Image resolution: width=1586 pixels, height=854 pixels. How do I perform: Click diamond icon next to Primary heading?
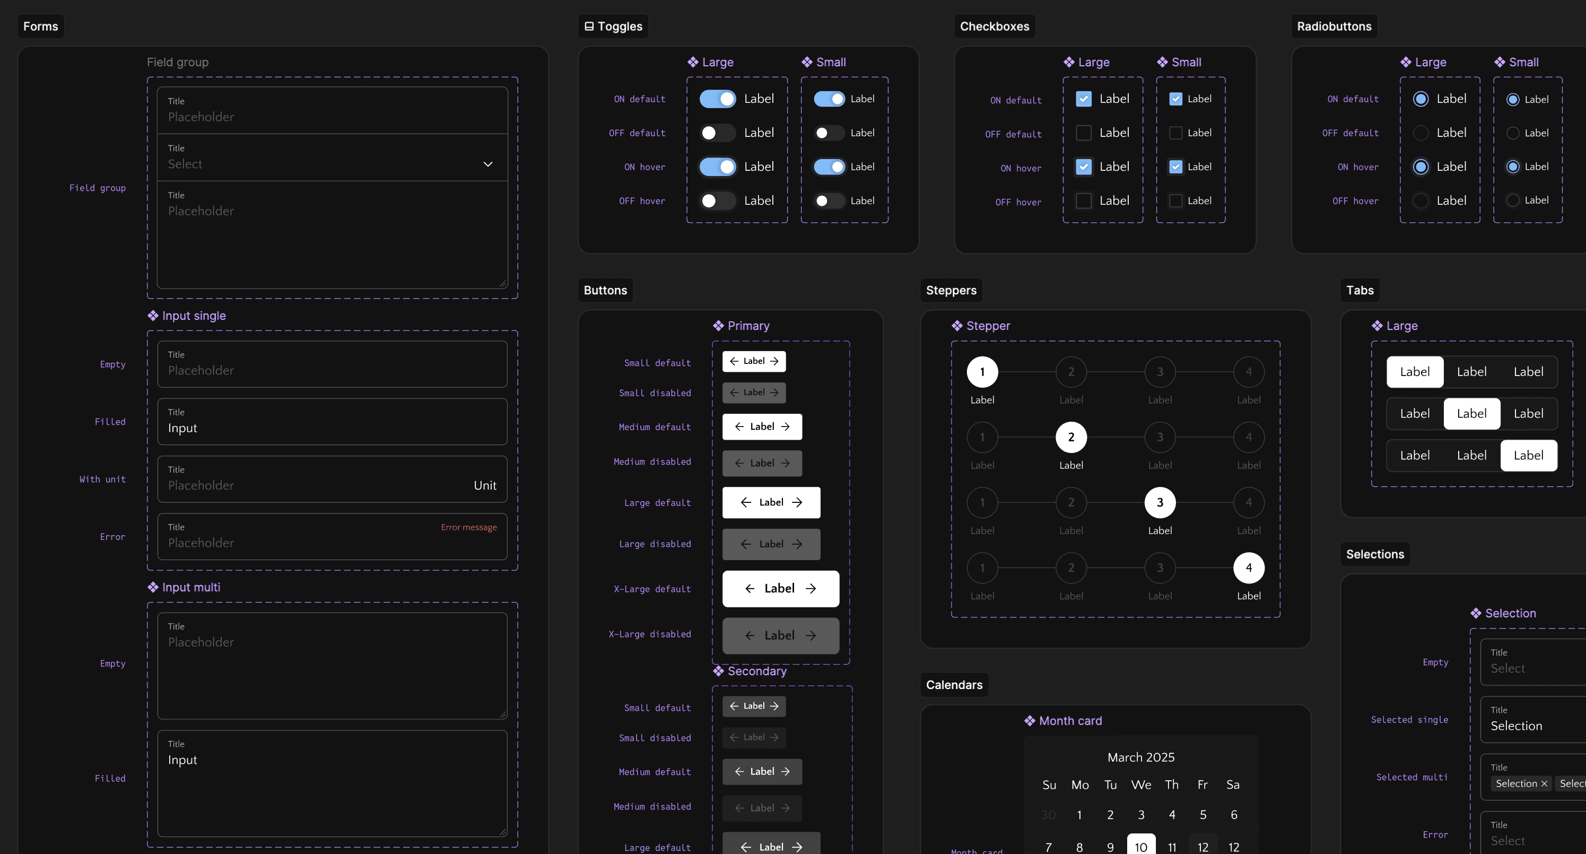(x=719, y=326)
